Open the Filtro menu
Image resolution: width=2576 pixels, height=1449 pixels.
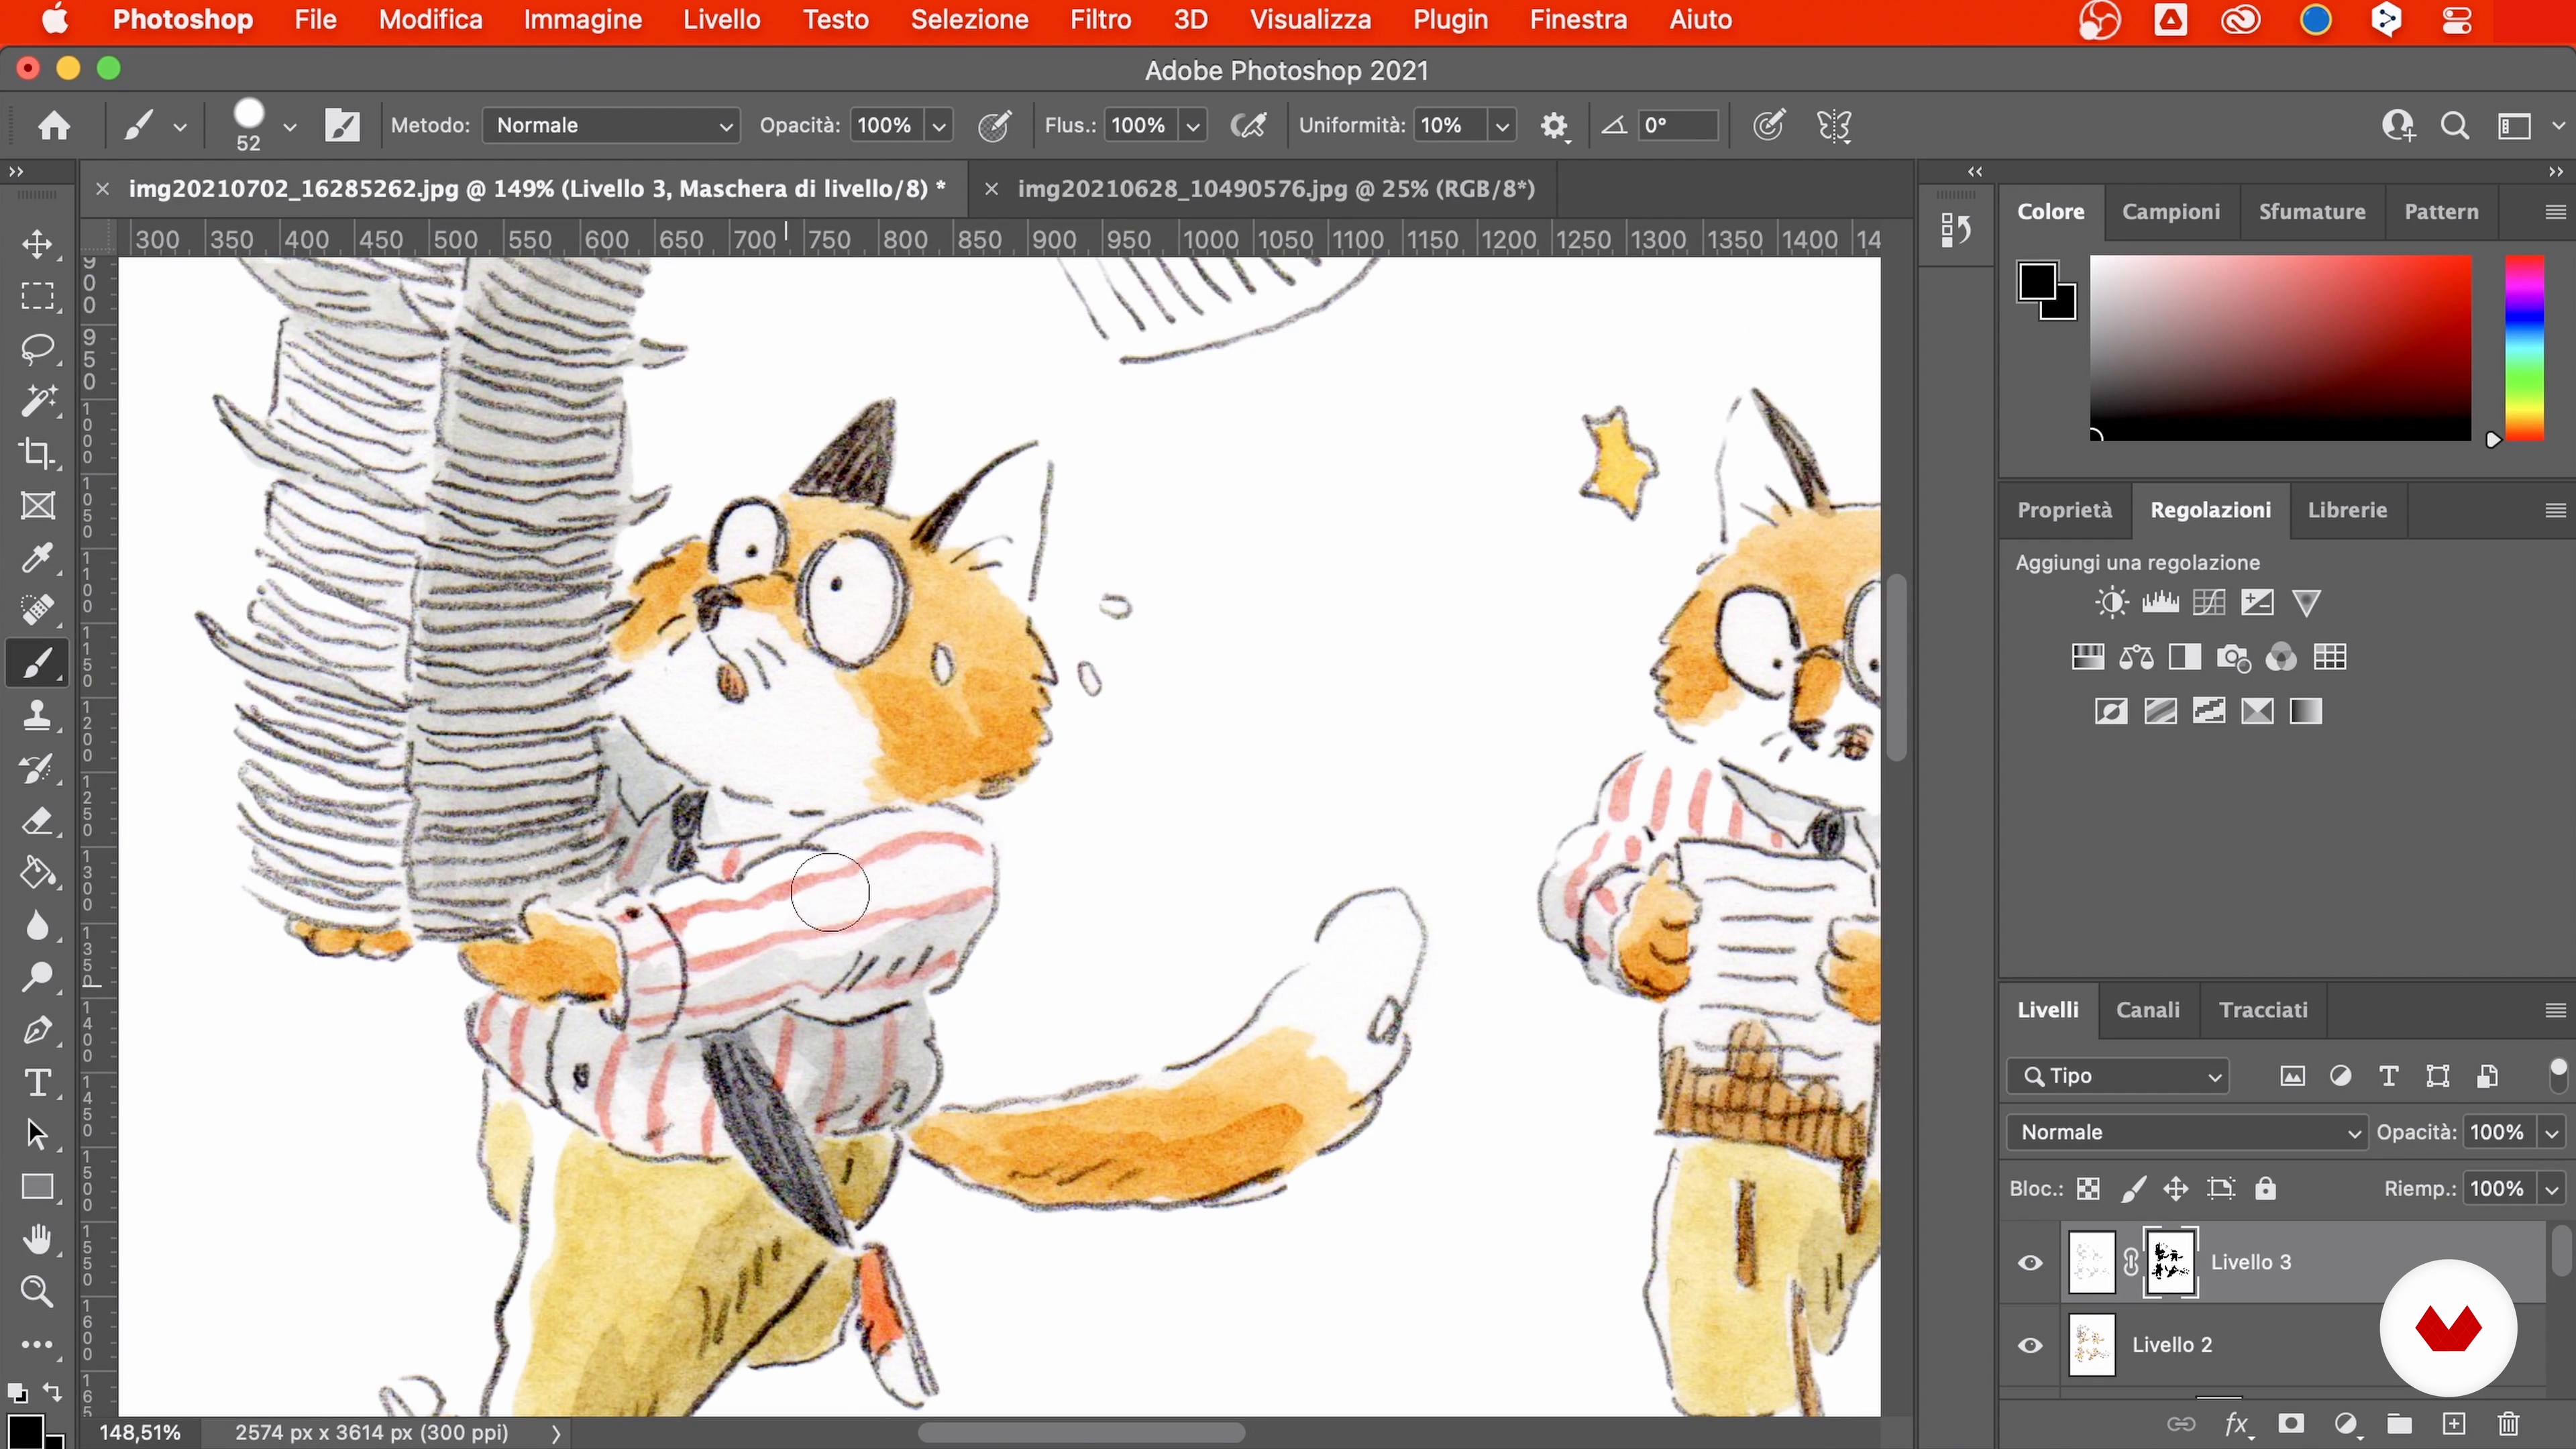click(1100, 20)
